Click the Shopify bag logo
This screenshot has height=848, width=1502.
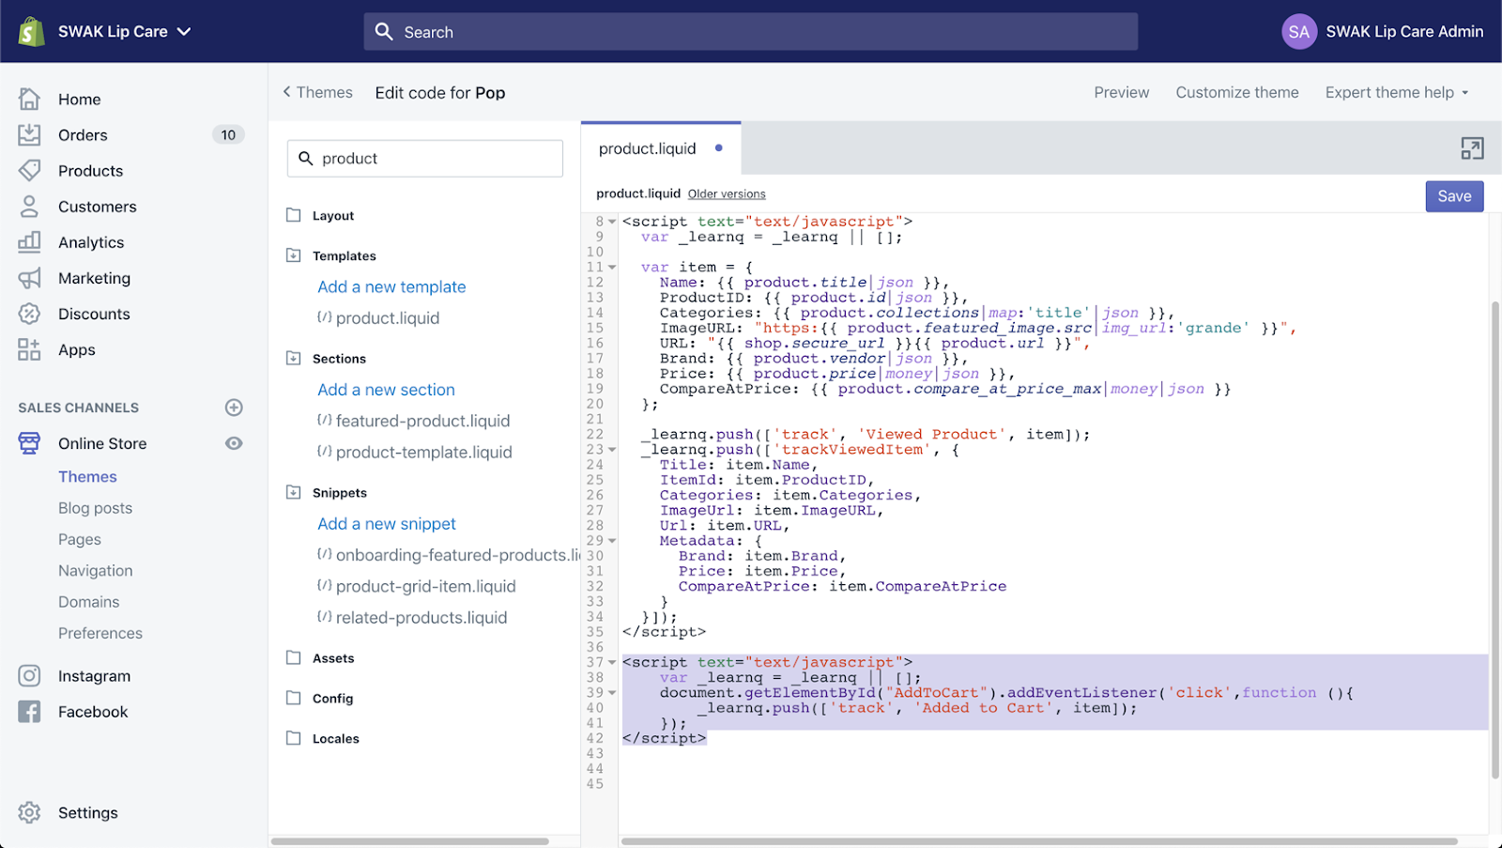click(x=31, y=32)
